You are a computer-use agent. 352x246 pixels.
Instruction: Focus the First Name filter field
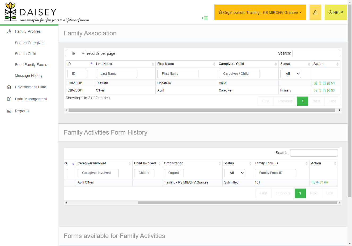click(x=178, y=74)
